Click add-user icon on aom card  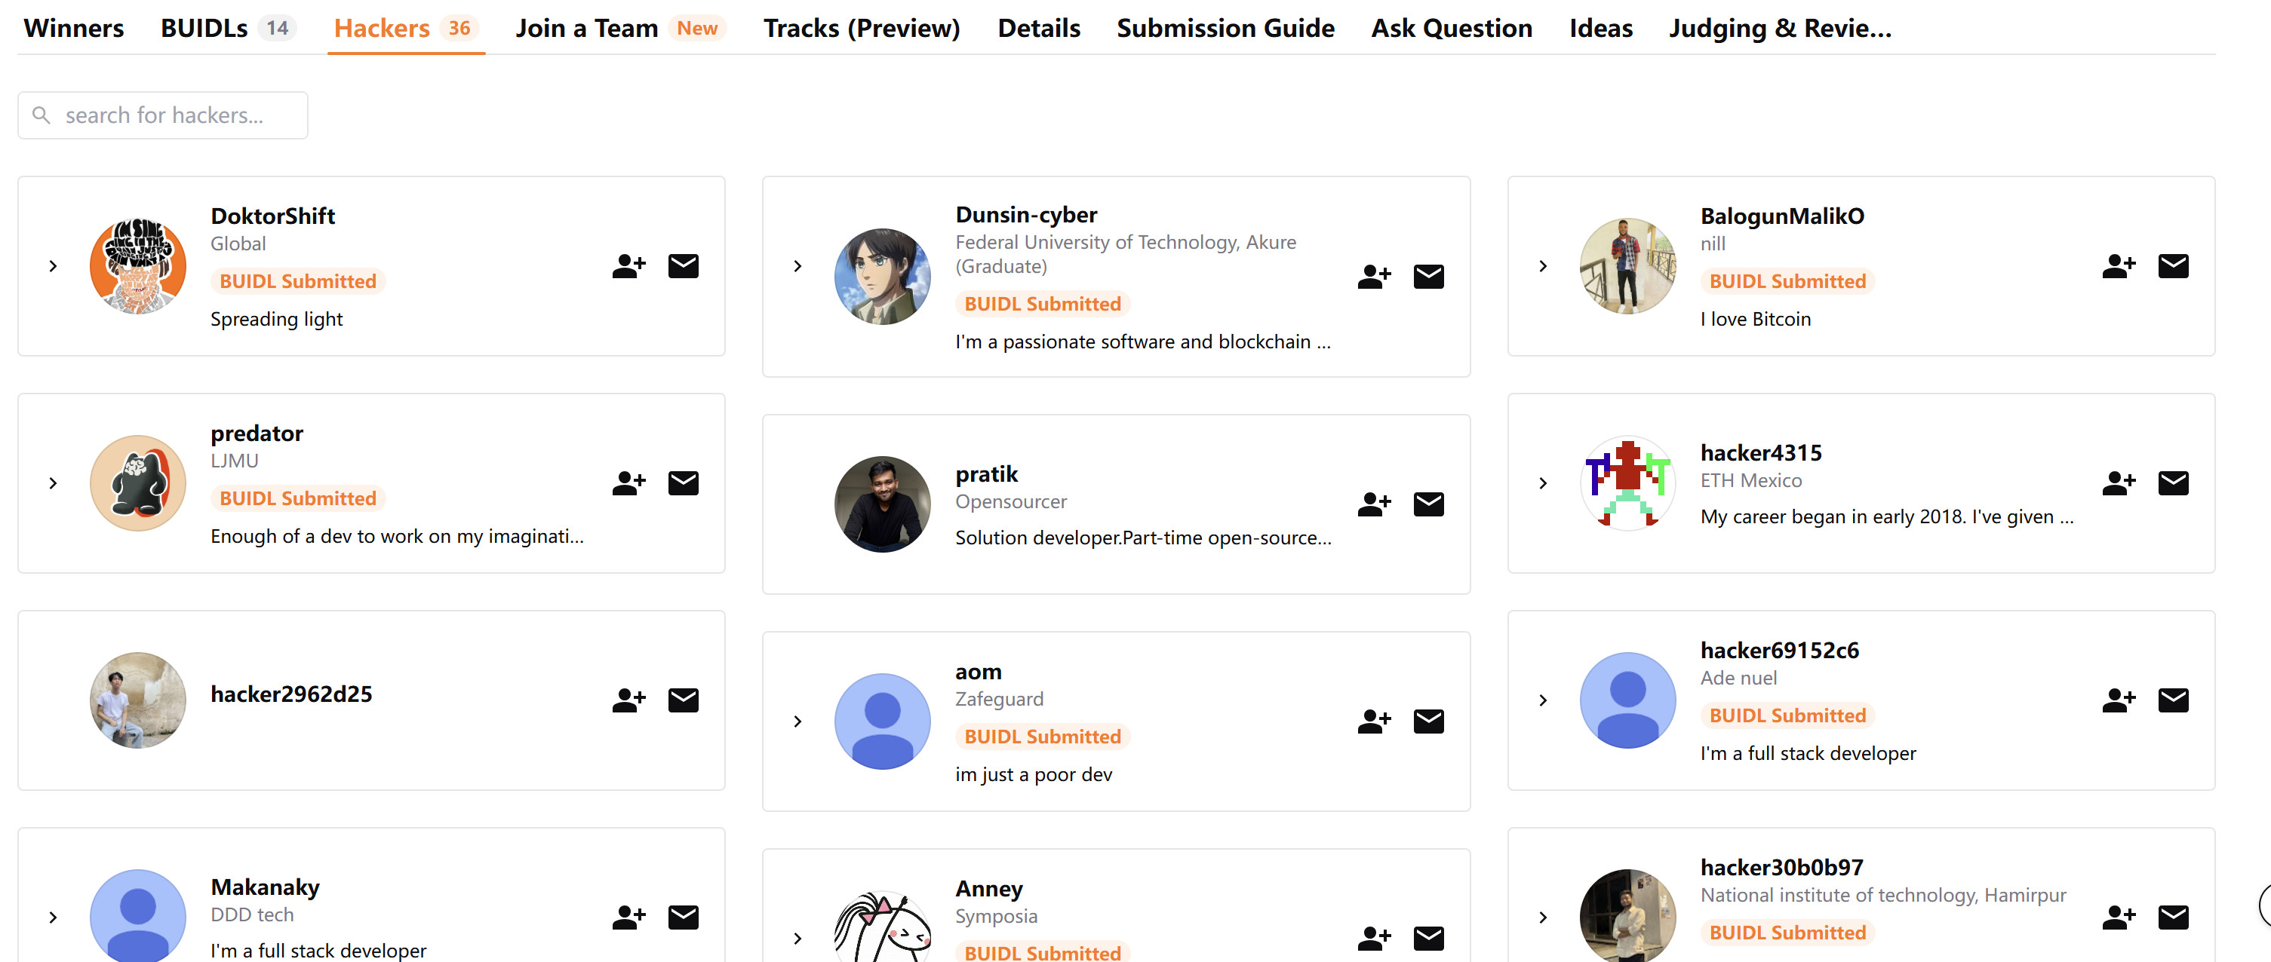pyautogui.click(x=1373, y=721)
